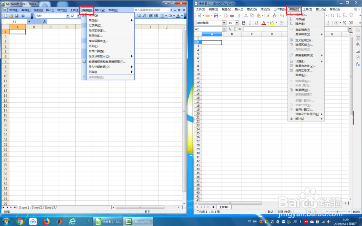Click Excel help search input box
362x226 pixels.
tap(152, 10)
